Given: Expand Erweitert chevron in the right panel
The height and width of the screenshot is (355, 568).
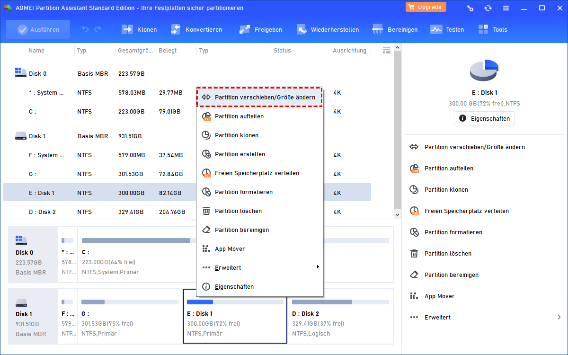Looking at the screenshot, I should [559, 317].
